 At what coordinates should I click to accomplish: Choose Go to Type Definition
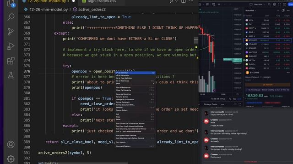tap(136, 78)
